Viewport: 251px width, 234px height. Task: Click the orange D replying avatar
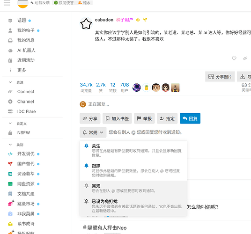(x=83, y=104)
